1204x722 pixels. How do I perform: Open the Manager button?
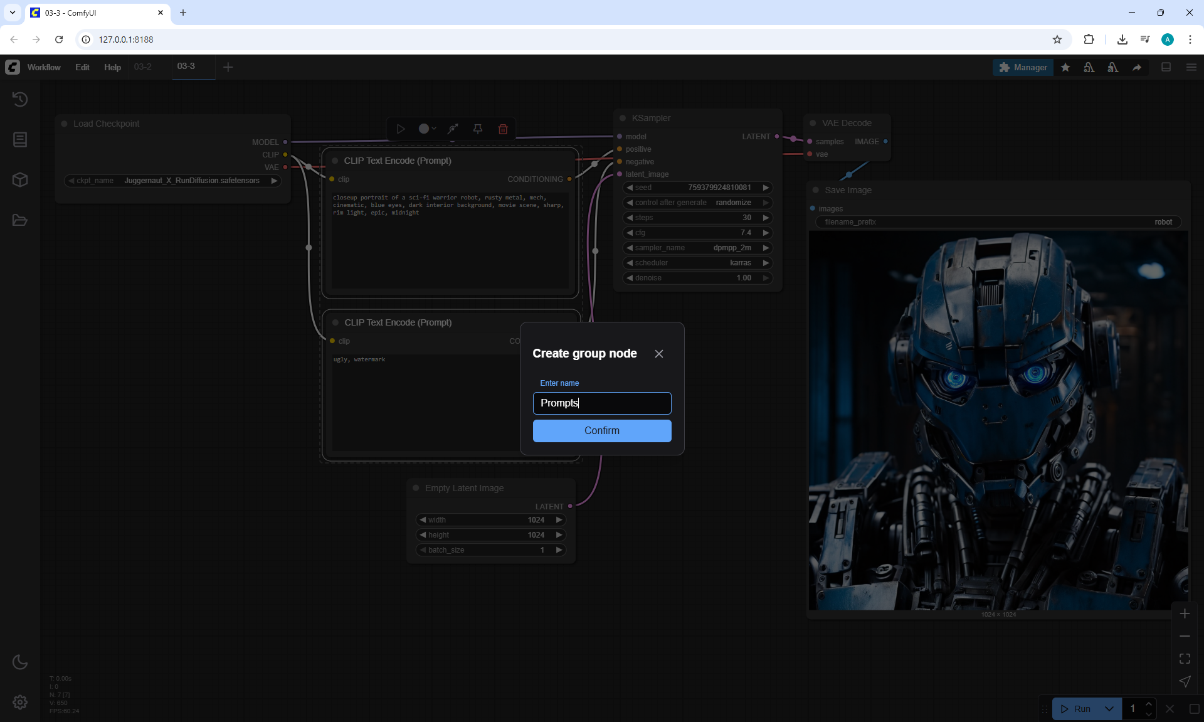click(1023, 67)
